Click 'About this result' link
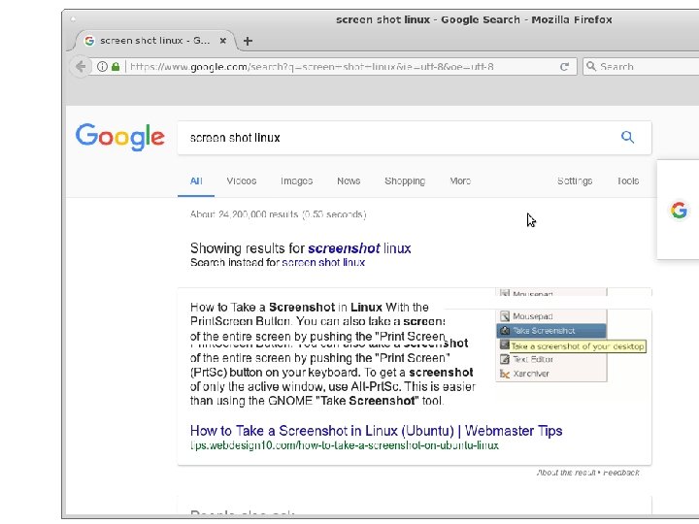The height and width of the screenshot is (524, 699). 566,473
